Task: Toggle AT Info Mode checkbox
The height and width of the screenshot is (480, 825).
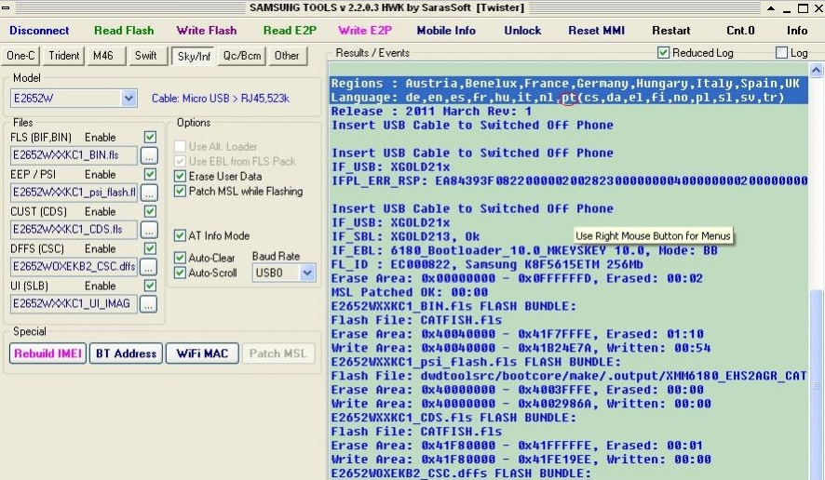Action: 180,235
